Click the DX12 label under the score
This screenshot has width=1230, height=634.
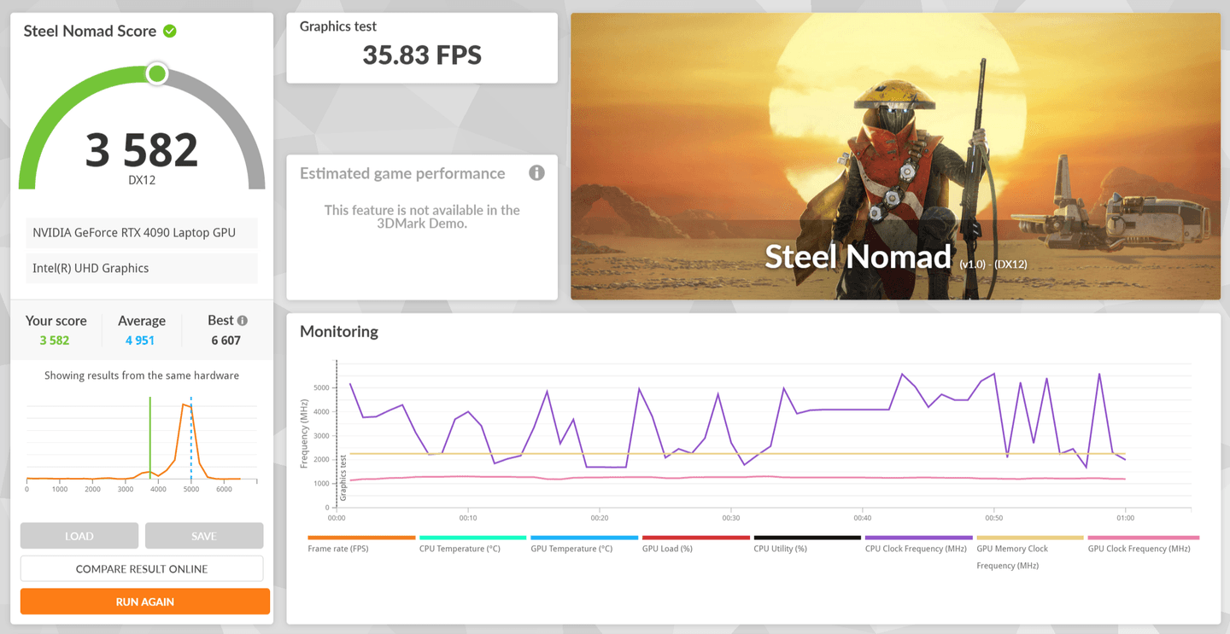(x=142, y=180)
